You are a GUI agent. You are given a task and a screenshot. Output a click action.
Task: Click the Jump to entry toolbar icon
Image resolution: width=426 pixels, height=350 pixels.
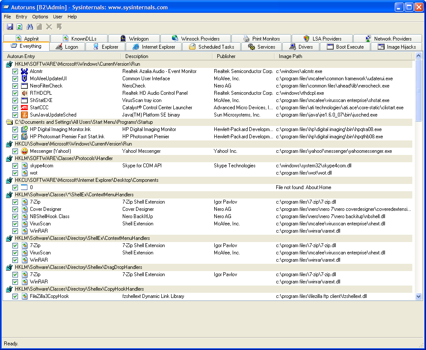tap(59, 26)
